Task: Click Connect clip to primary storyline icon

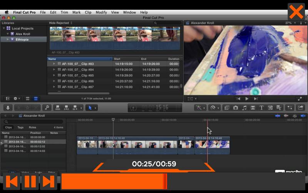Action: [x=58, y=108]
